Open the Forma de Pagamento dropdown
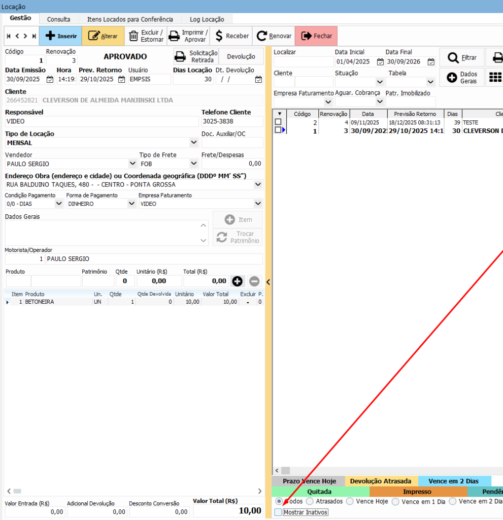Image resolution: width=503 pixels, height=520 pixels. click(131, 204)
